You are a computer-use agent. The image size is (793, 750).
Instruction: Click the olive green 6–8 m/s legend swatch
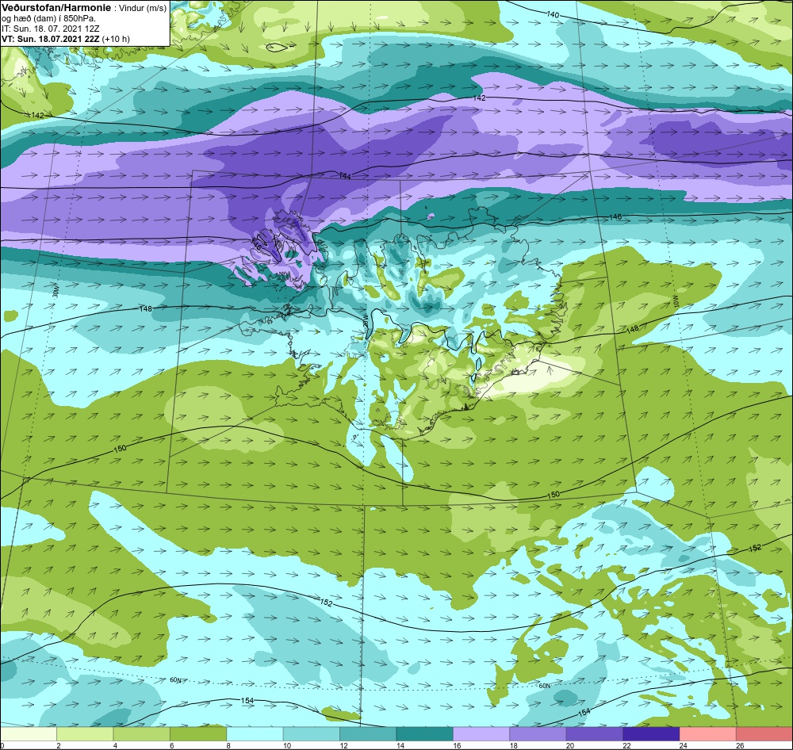point(198,733)
